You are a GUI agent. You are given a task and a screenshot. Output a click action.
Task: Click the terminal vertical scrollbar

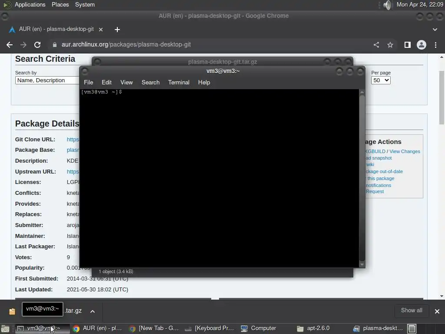[362, 178]
